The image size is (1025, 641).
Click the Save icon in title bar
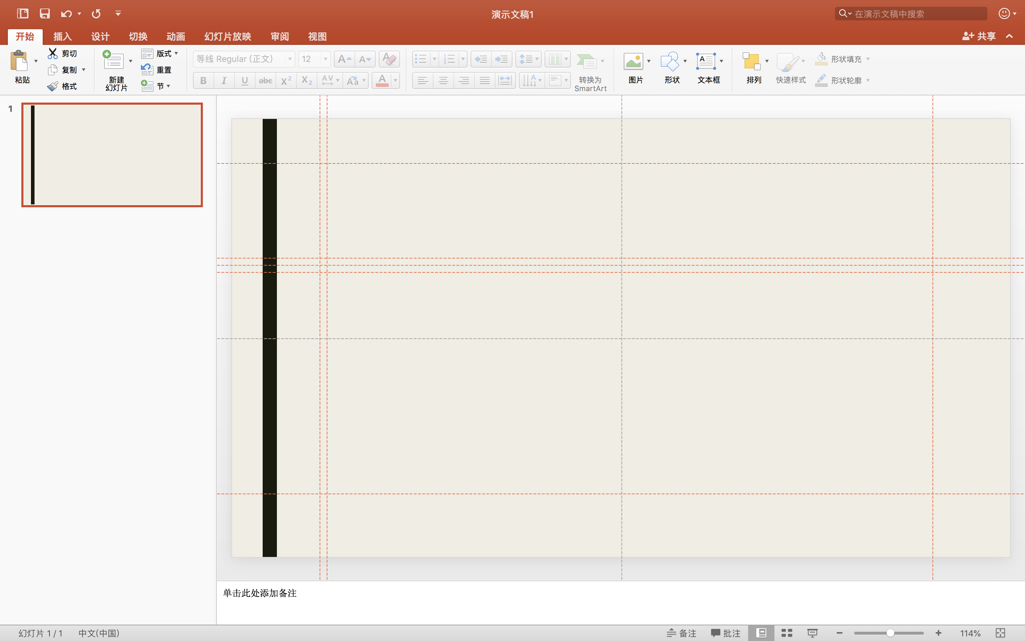tap(44, 14)
